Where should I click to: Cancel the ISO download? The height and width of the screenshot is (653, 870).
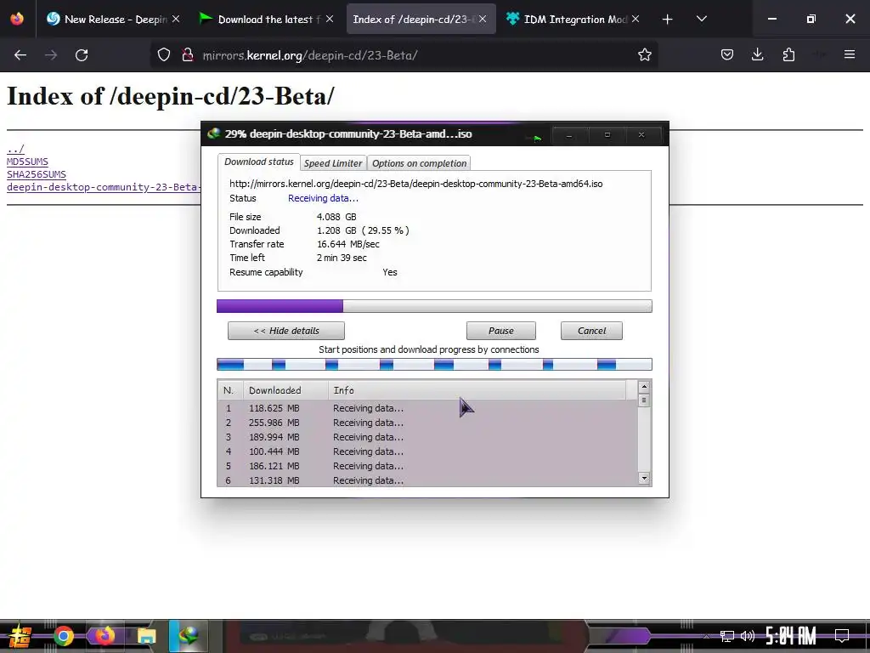coord(591,331)
